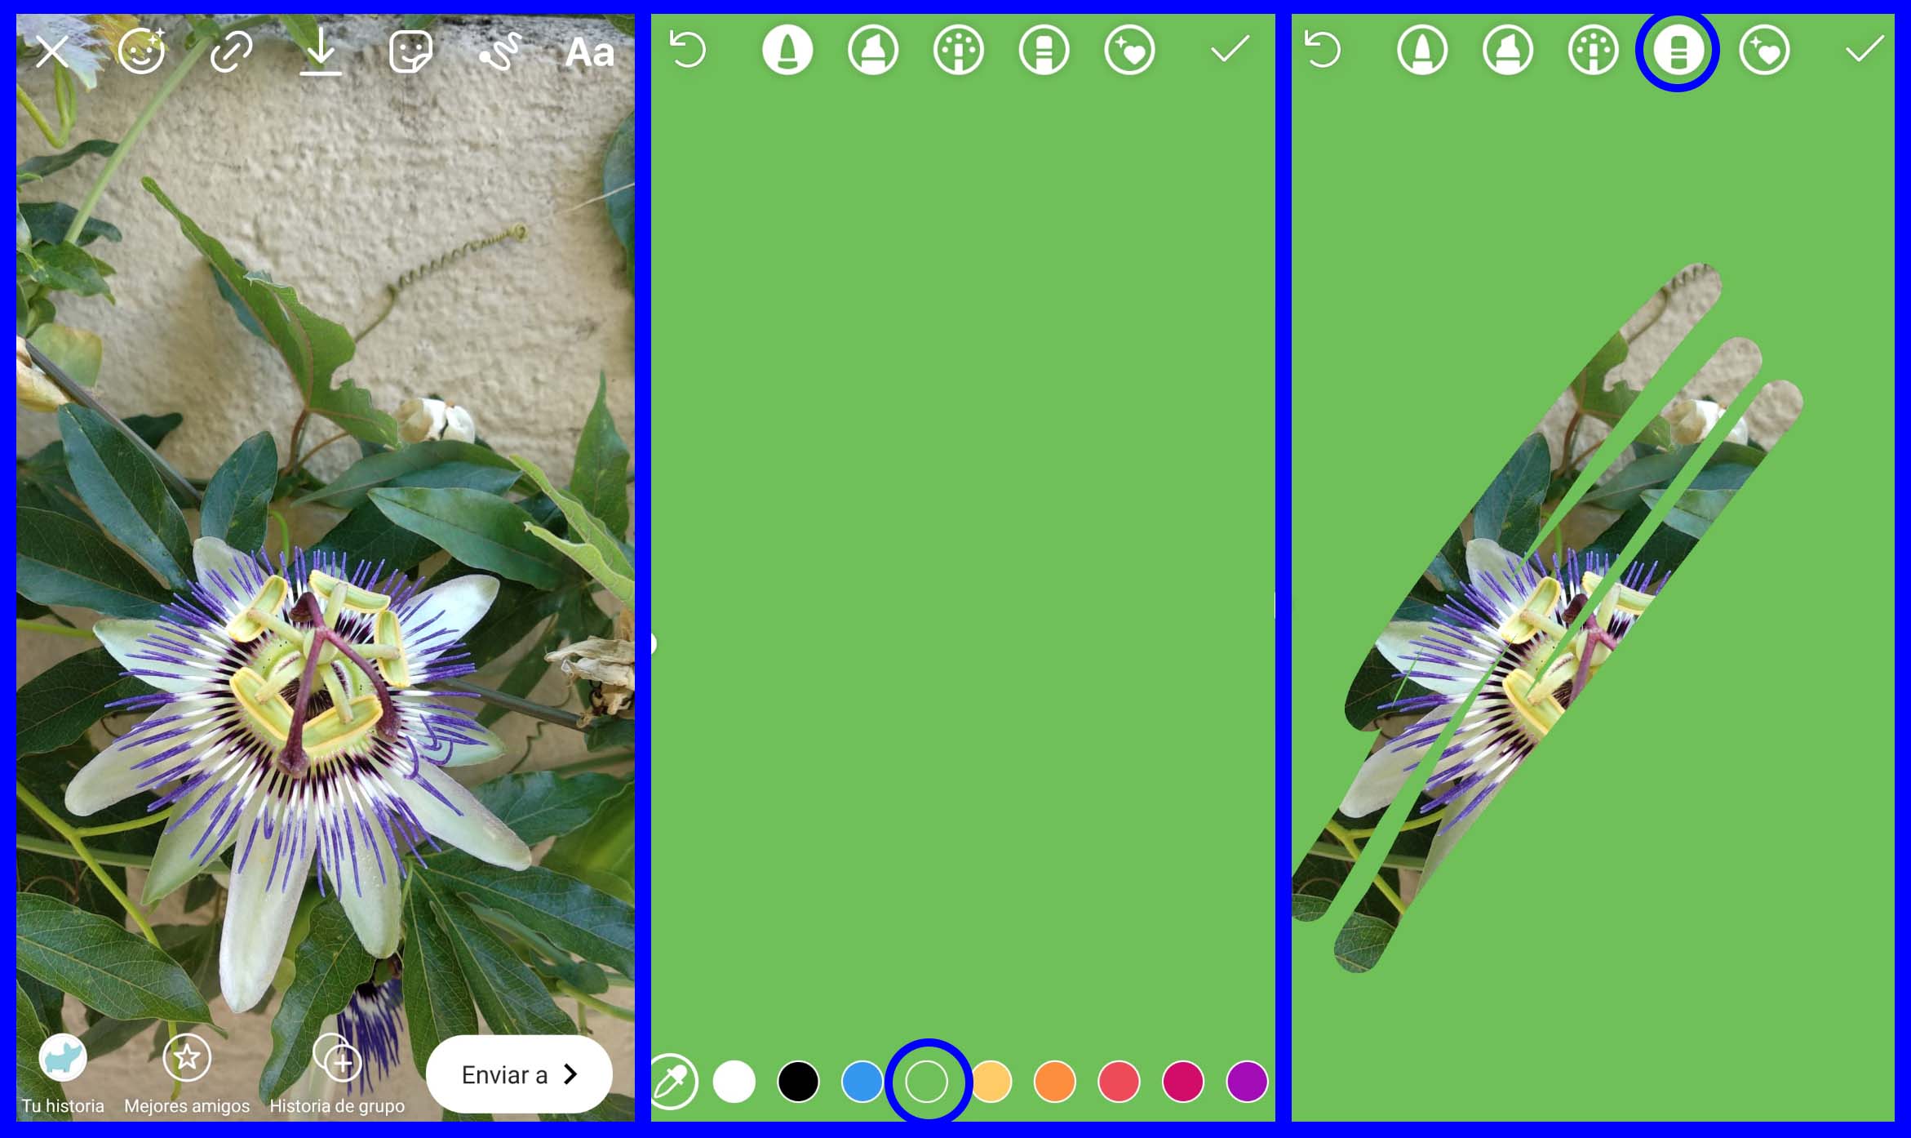Open the face filters tool
The image size is (1911, 1138).
click(144, 51)
